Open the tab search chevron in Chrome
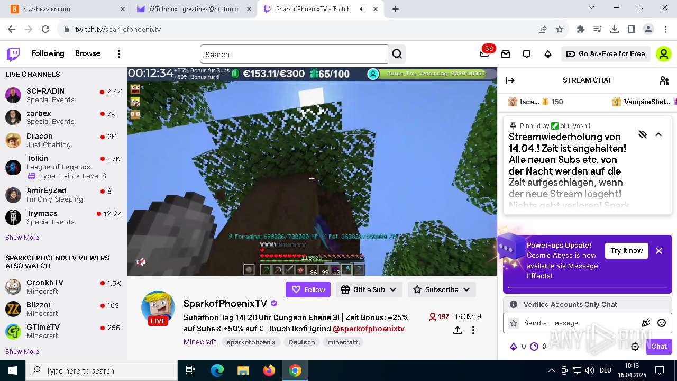Viewport: 677px width, 381px height. 592,8
